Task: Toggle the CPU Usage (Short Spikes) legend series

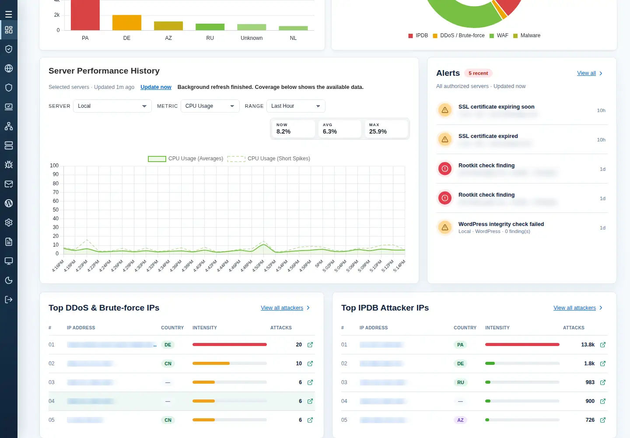Action: click(269, 159)
